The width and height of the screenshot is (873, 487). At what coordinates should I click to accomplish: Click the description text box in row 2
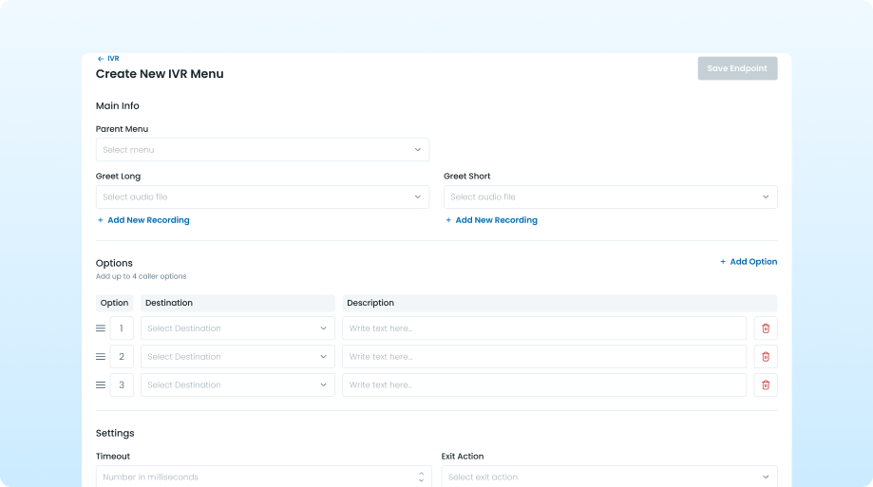(x=544, y=357)
